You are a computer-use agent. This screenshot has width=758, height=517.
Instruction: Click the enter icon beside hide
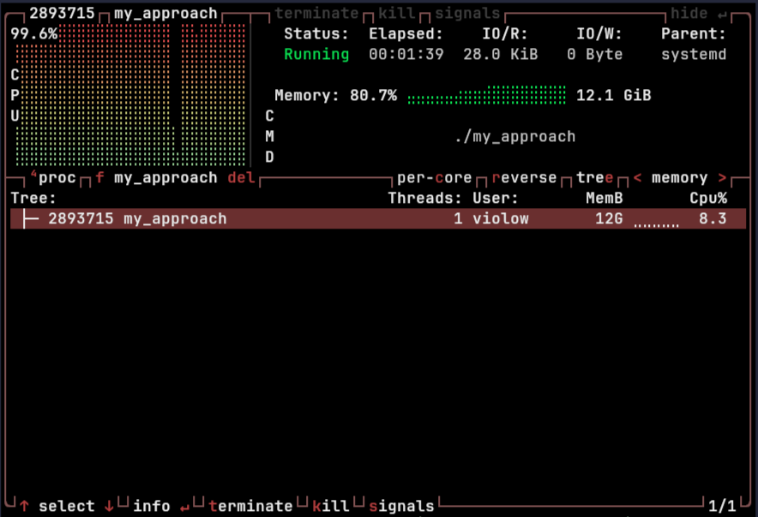click(x=722, y=15)
